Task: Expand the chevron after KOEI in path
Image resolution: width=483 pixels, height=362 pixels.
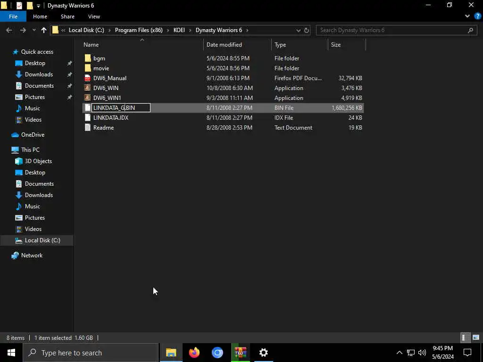Action: click(x=190, y=30)
